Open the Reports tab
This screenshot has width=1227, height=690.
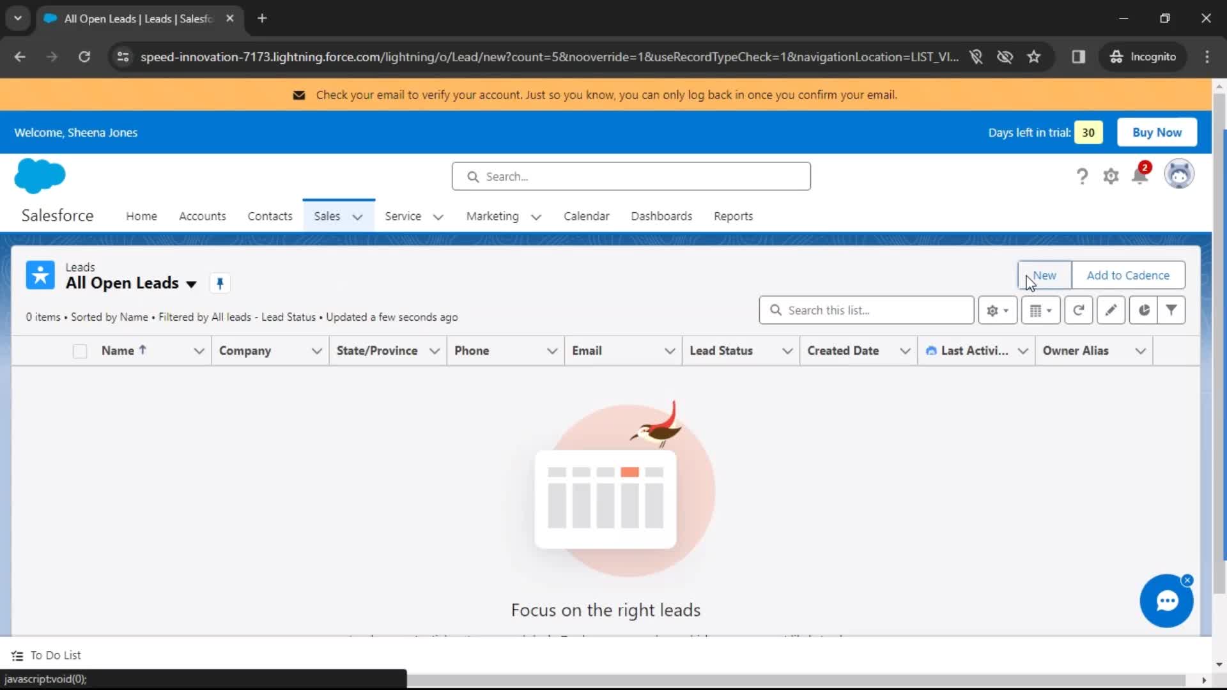point(733,216)
